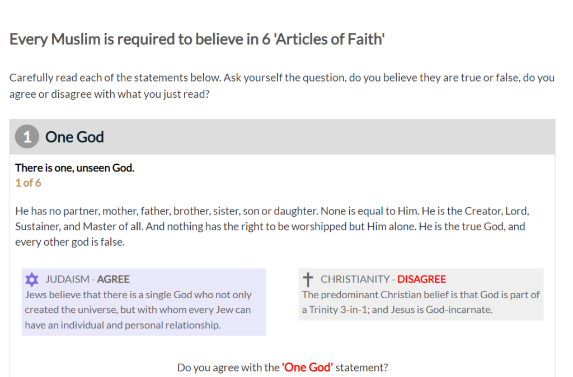
Task: Select the 'One God' section heading
Action: pyautogui.click(x=74, y=137)
